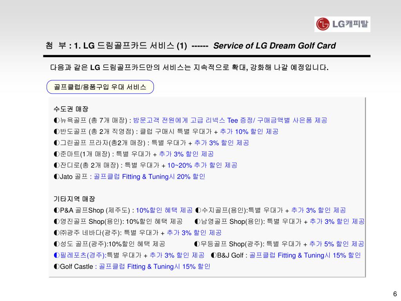
Task: Select the slide title 'Service of LG Dream Golf Card'
Action: point(274,45)
